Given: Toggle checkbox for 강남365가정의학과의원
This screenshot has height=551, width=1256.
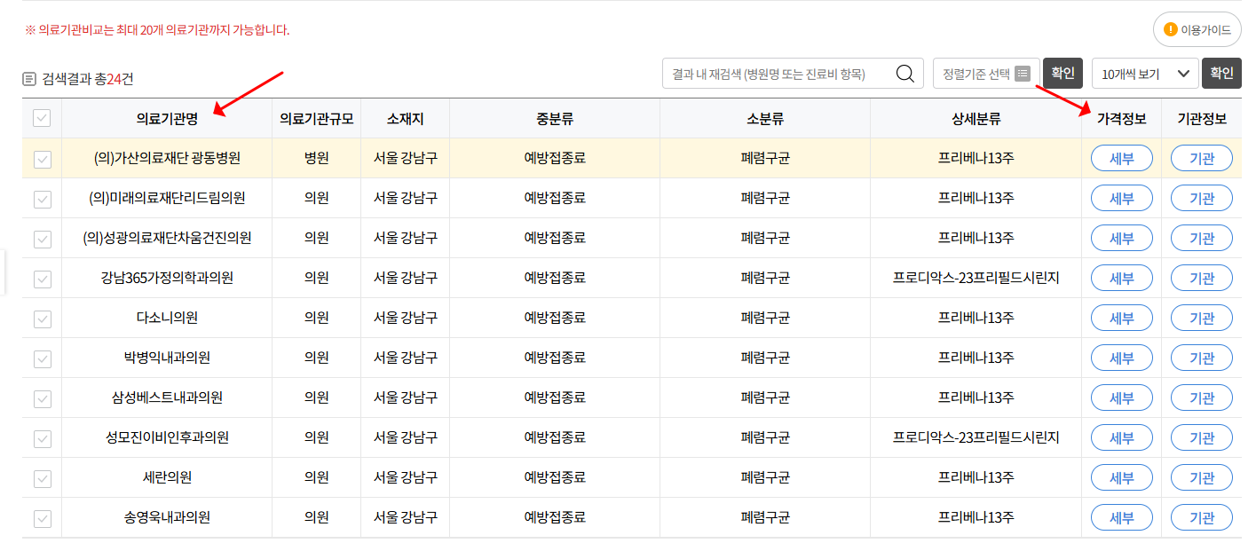Looking at the screenshot, I should (x=42, y=279).
